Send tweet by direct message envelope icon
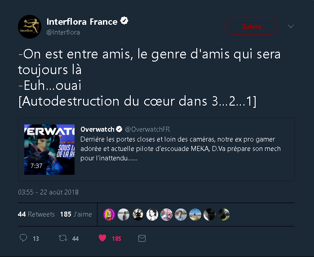Image resolution: width=314 pixels, height=257 pixels. [142, 239]
